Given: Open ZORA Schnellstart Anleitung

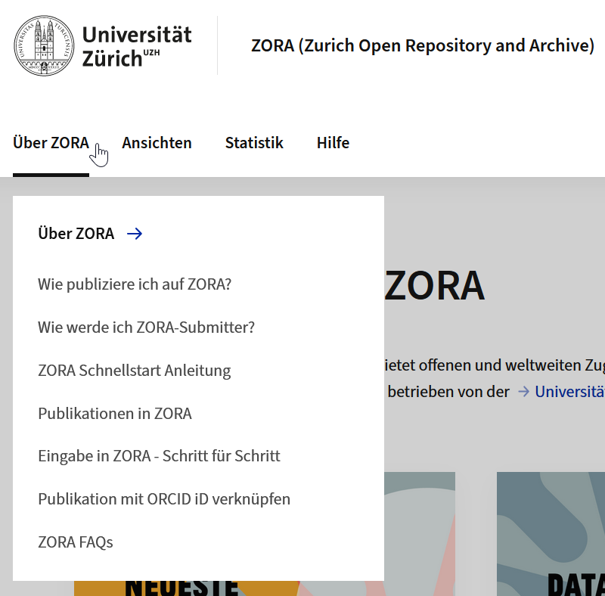Looking at the screenshot, I should pyautogui.click(x=135, y=371).
